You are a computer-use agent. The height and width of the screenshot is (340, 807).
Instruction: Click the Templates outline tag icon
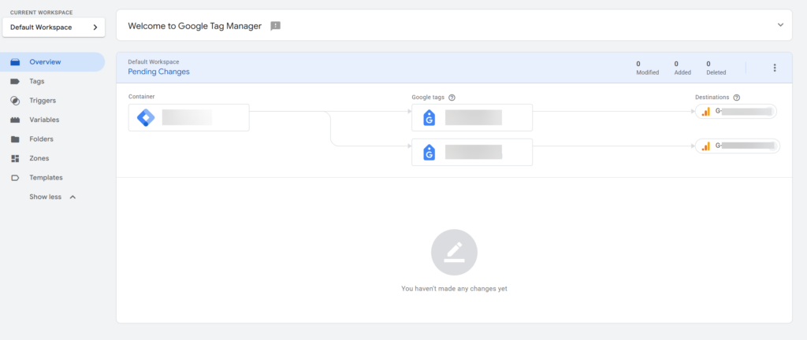(15, 178)
